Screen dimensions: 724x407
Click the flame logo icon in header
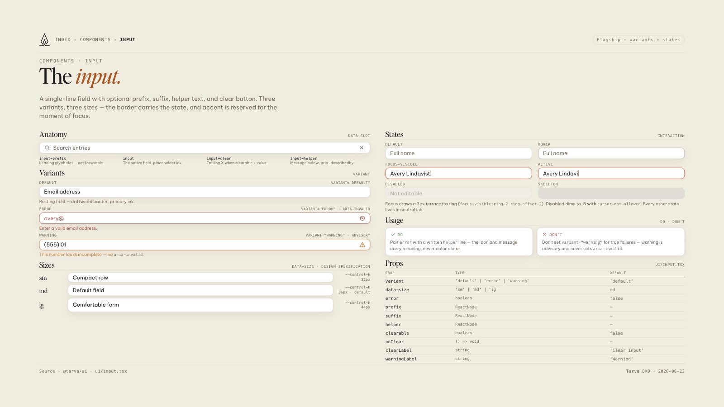click(x=44, y=40)
